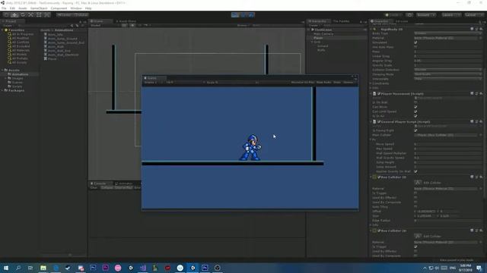Viewport: 487px width, 273px height.
Task: Toggle Is In Air checkbox
Action: (415, 116)
